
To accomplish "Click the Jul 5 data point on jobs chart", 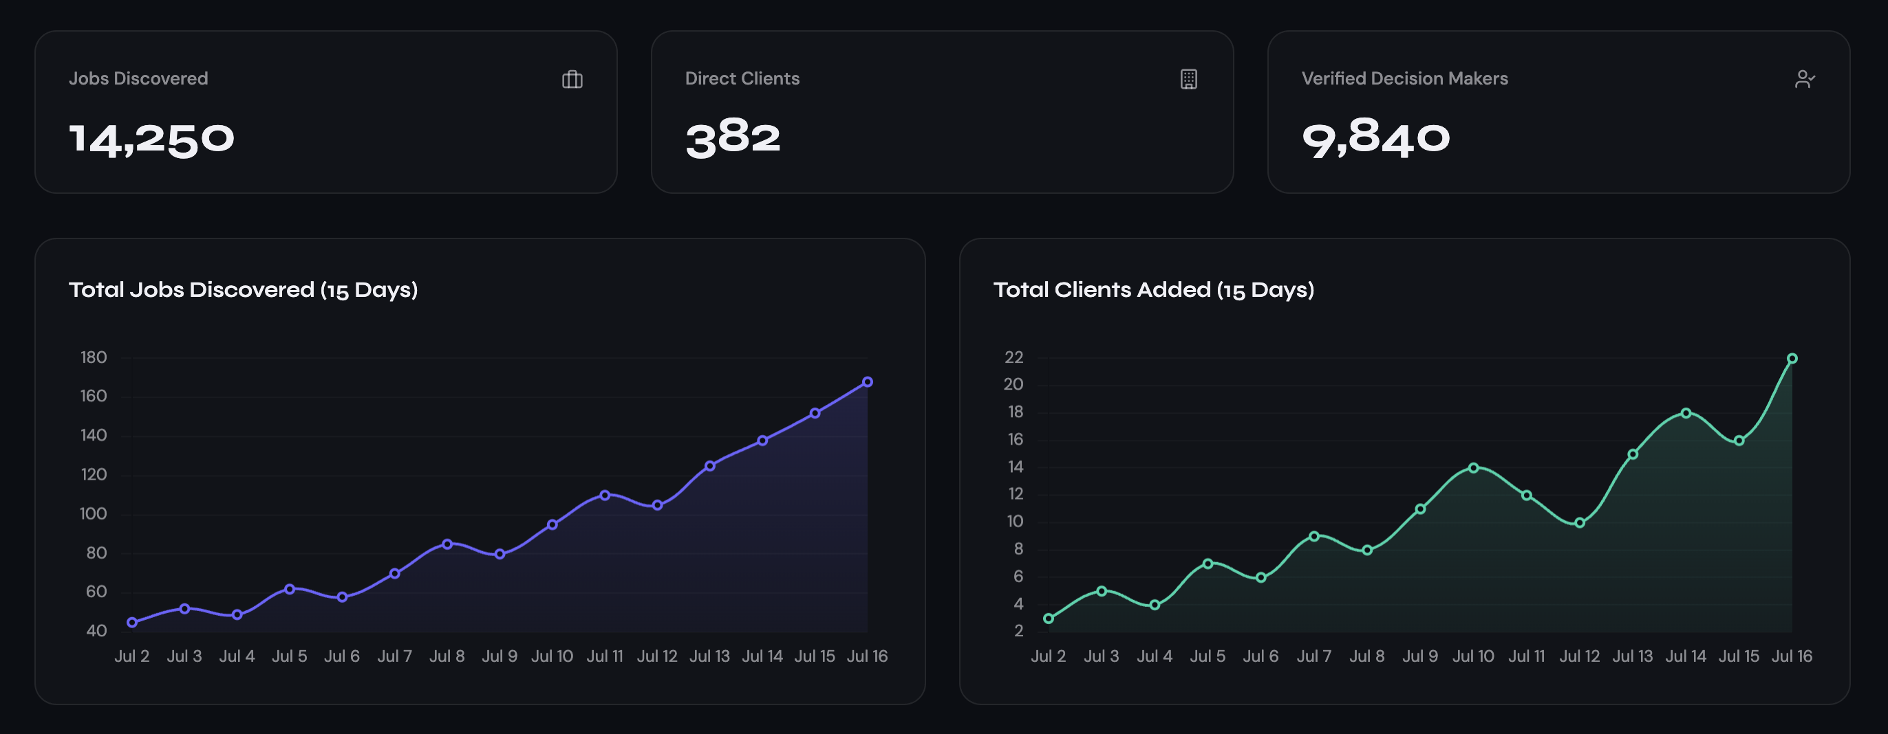I will (x=290, y=589).
